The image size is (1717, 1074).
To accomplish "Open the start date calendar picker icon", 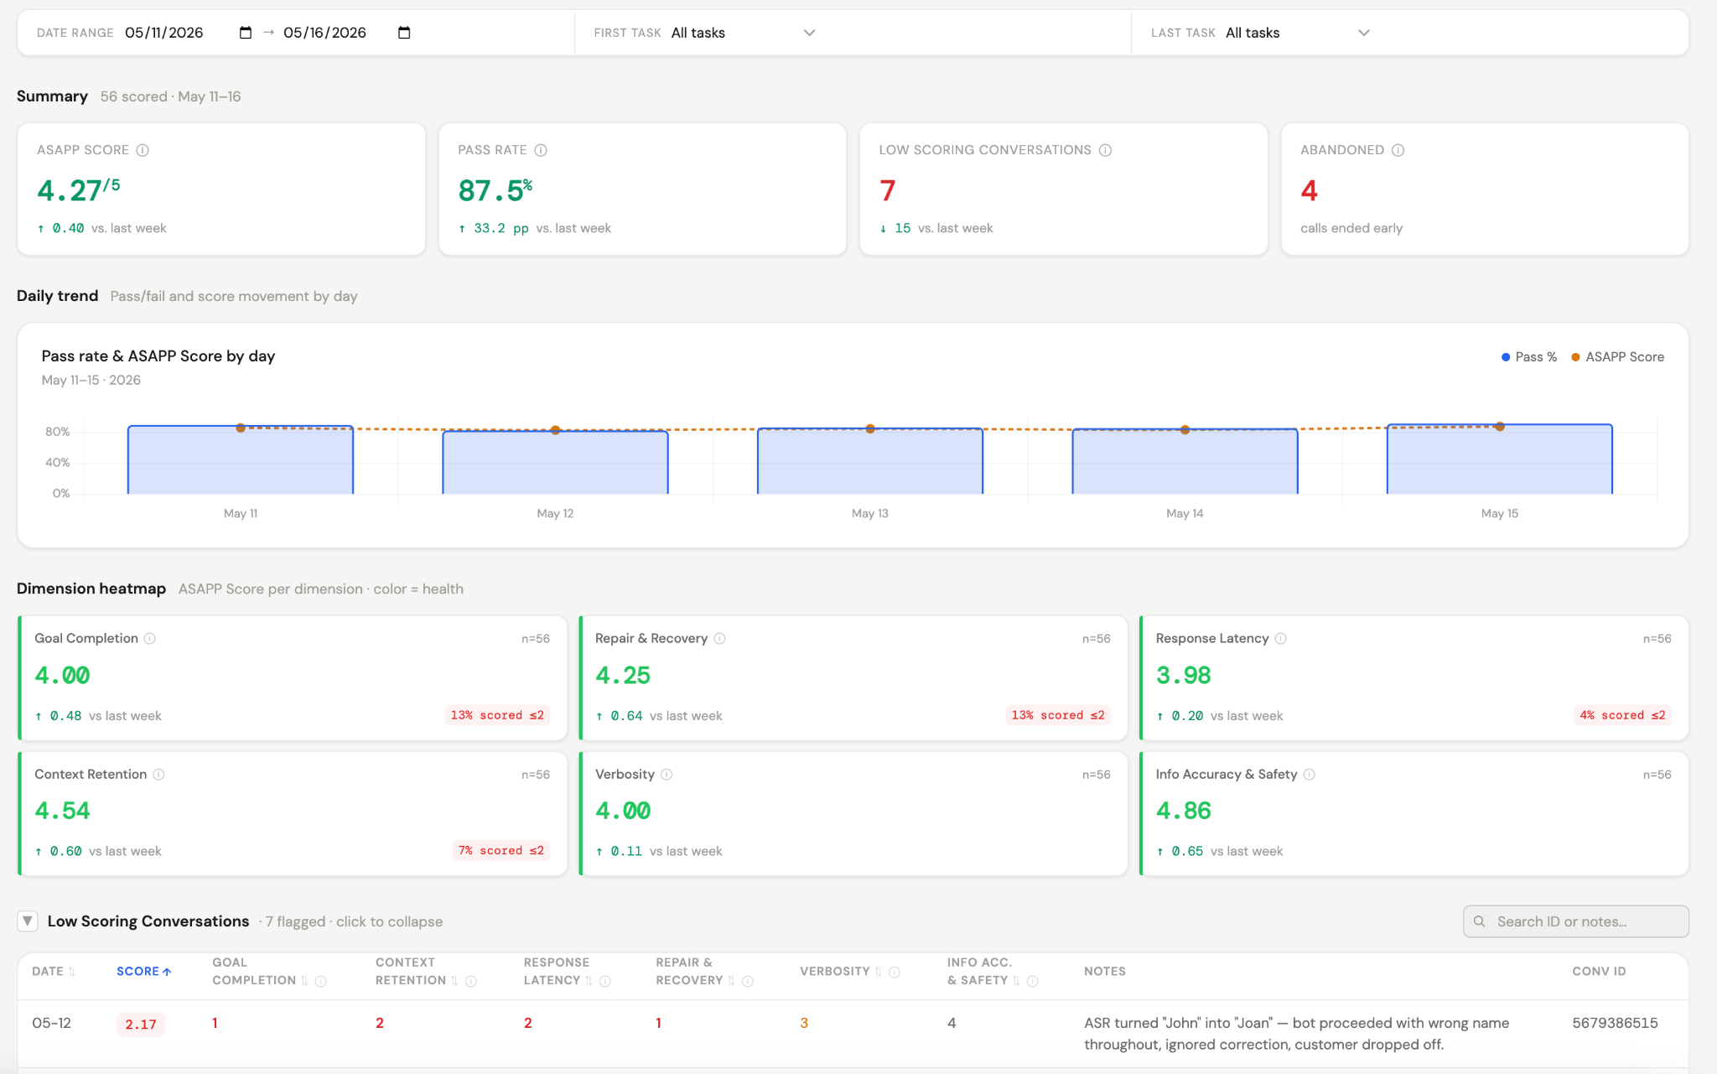I will coord(245,33).
